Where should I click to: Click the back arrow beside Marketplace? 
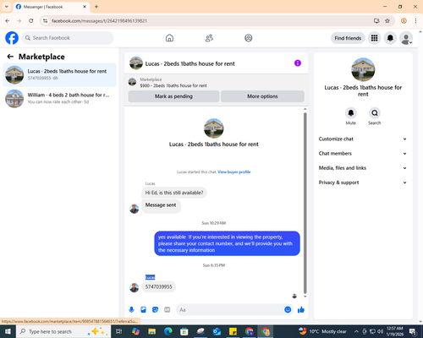coord(10,57)
